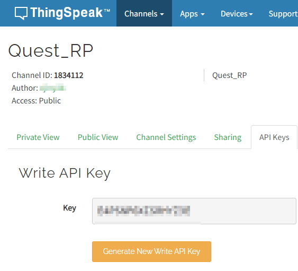This screenshot has height=271, width=298.
Task: Click the Quest_RP page title
Action: point(51,51)
